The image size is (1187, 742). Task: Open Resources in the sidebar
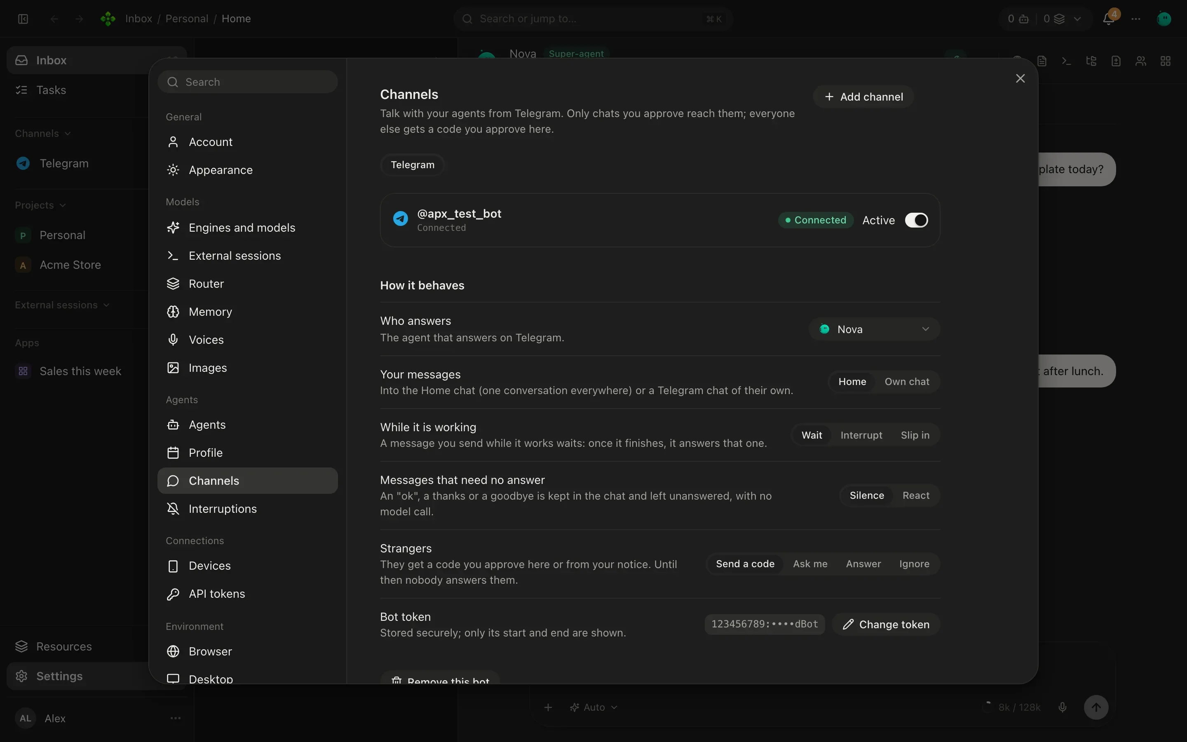[78, 647]
